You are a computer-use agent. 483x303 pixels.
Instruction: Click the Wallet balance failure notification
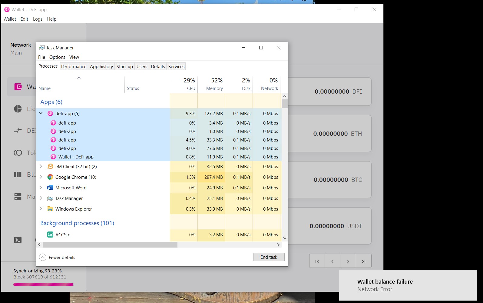coord(408,285)
